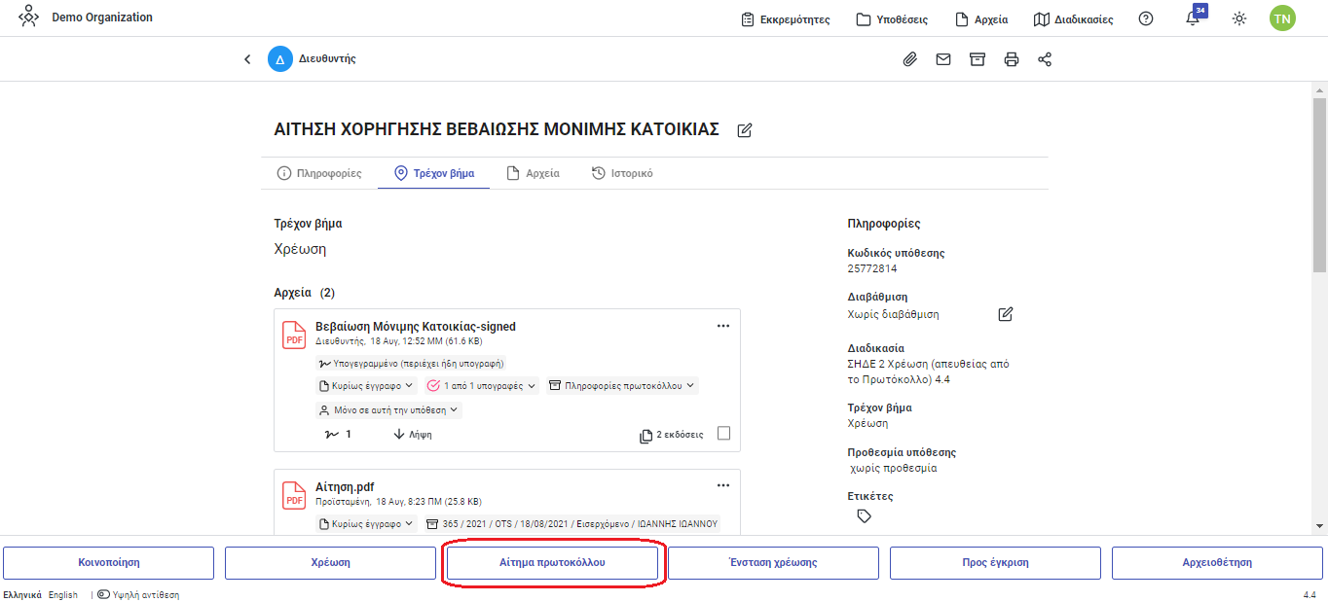Open three-dots menu of Αίτηση.pdf
The width and height of the screenshot is (1328, 602).
pos(723,485)
